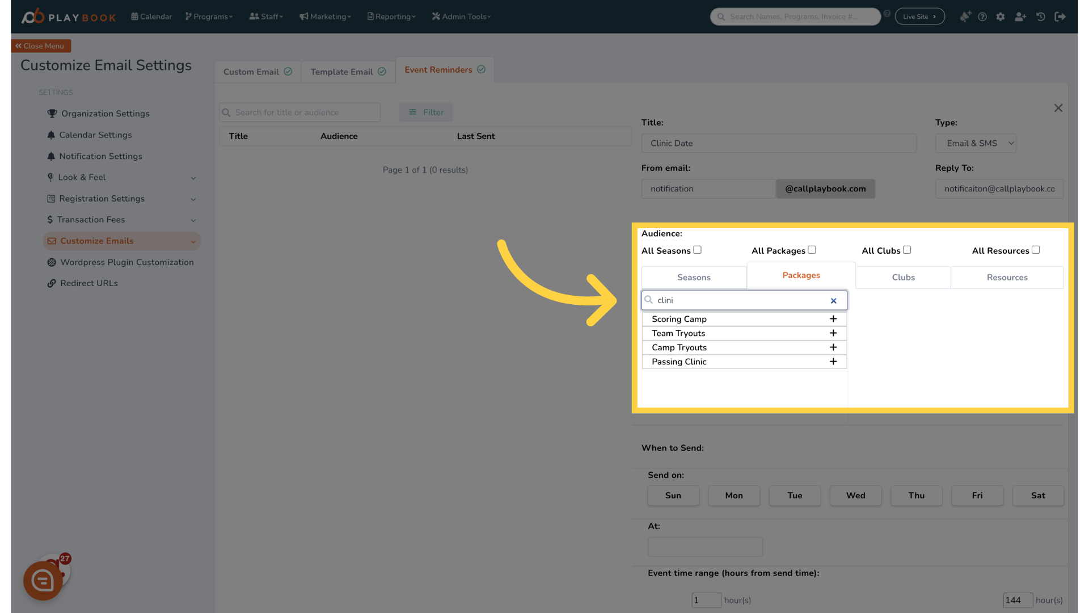The width and height of the screenshot is (1089, 613).
Task: Click the Filter button
Action: pos(426,112)
